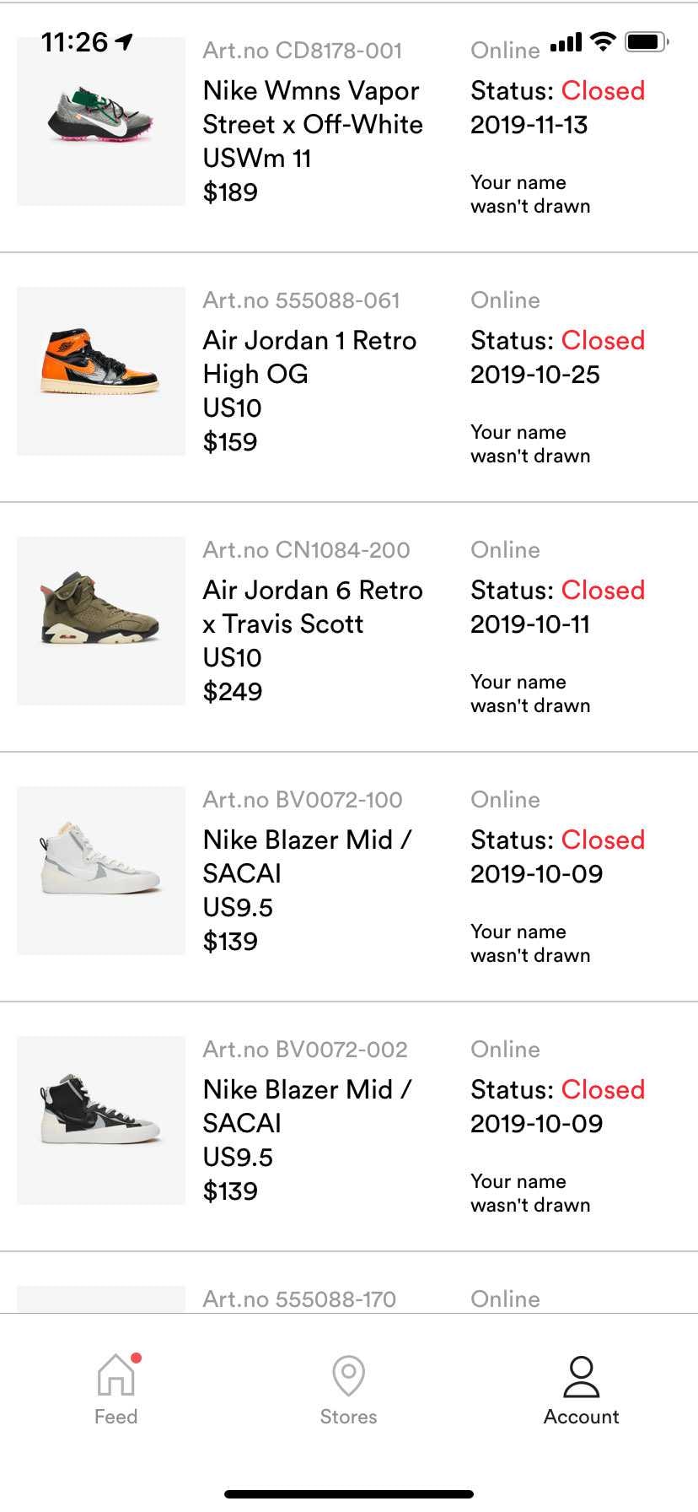Open the olive Air Jordan 6 thumbnail

pyautogui.click(x=101, y=621)
